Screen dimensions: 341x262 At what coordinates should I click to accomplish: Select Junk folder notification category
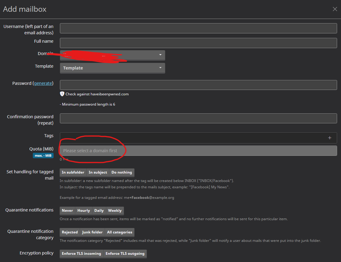(x=92, y=232)
